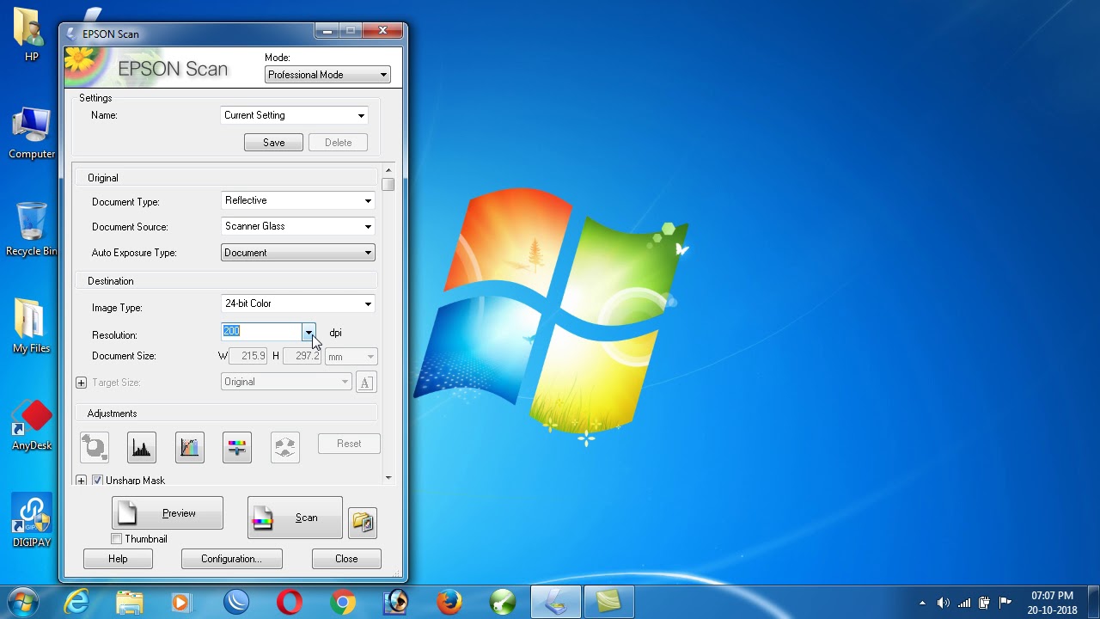
Task: Toggle the Unsharp Mask checkbox
Action: (97, 481)
